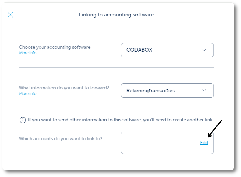The height and width of the screenshot is (177, 241).
Task: Close the Linking to accounting software dialog
Action: point(10,15)
